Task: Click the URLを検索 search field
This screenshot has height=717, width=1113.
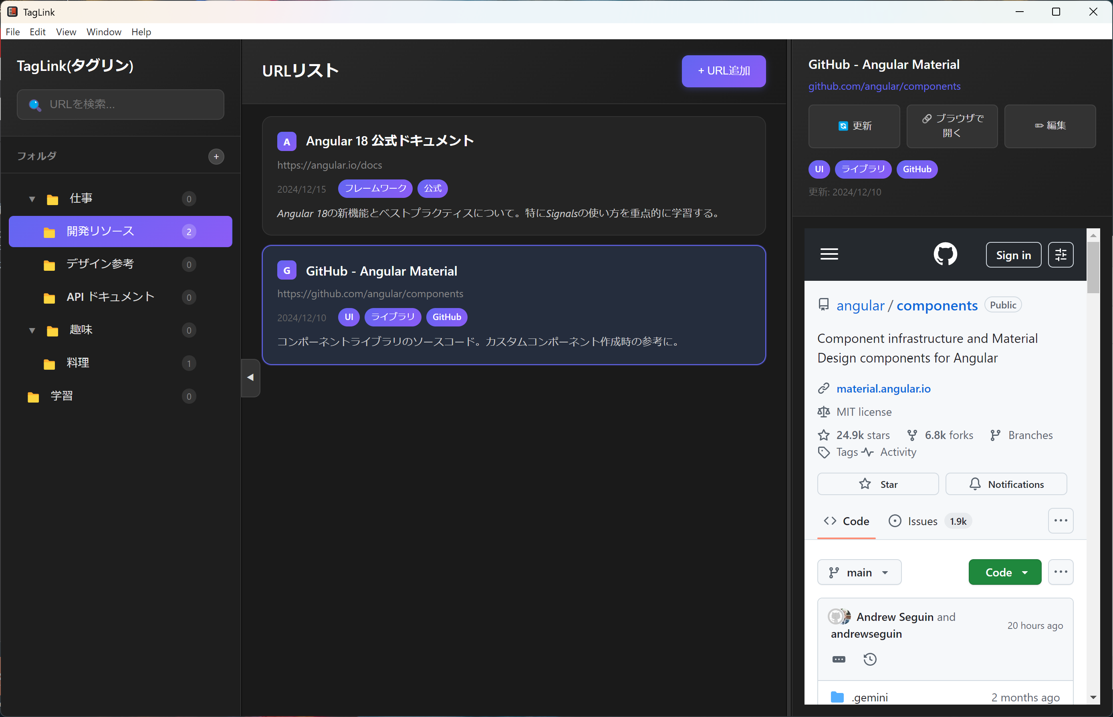Action: 120,104
